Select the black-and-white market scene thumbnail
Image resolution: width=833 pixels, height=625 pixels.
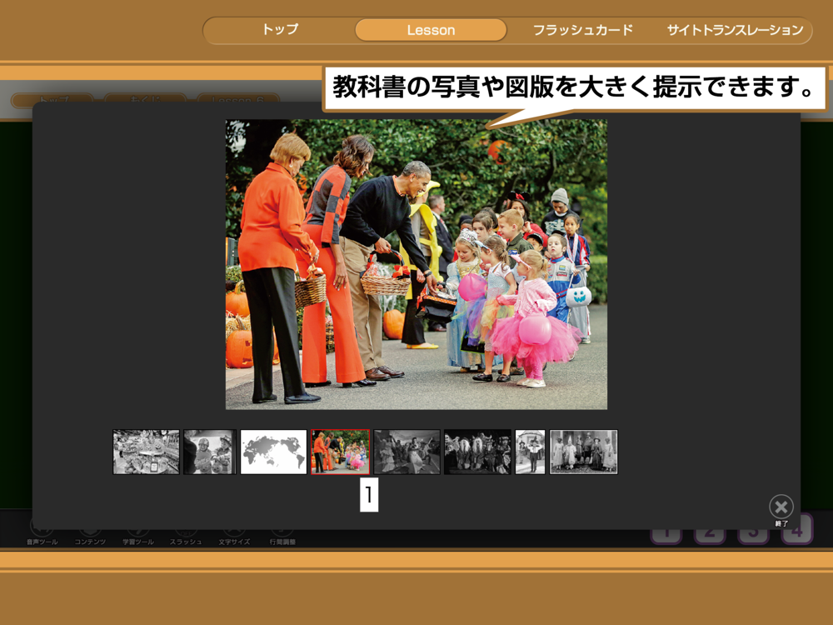pos(146,452)
